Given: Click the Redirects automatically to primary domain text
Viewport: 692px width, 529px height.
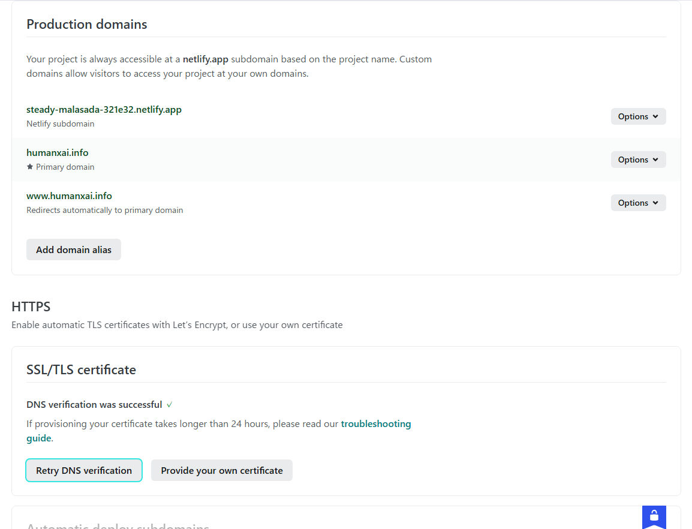Looking at the screenshot, I should (105, 211).
